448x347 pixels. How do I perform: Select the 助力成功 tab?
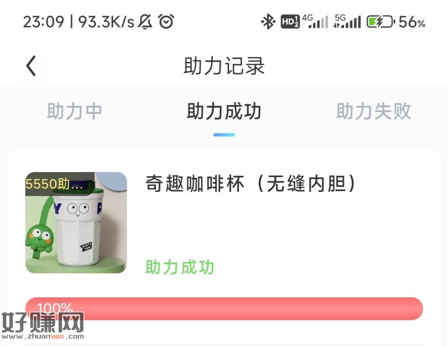point(224,111)
